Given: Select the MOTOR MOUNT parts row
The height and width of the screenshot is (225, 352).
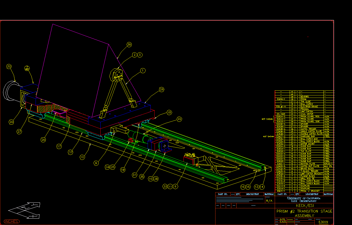Looking at the screenshot, I should pyautogui.click(x=304, y=144).
